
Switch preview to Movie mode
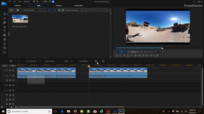click(134, 52)
